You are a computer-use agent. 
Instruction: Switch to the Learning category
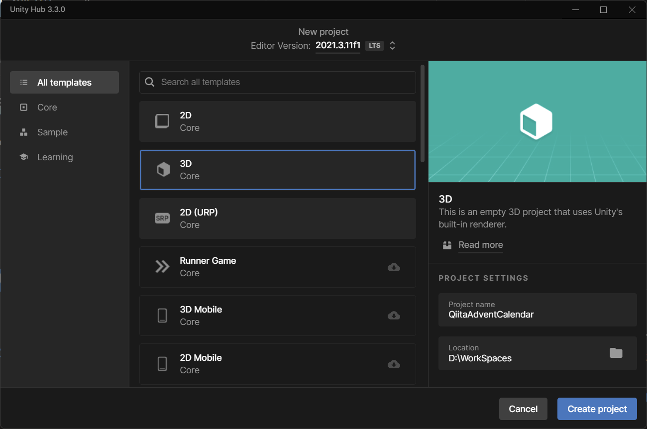pyautogui.click(x=64, y=157)
